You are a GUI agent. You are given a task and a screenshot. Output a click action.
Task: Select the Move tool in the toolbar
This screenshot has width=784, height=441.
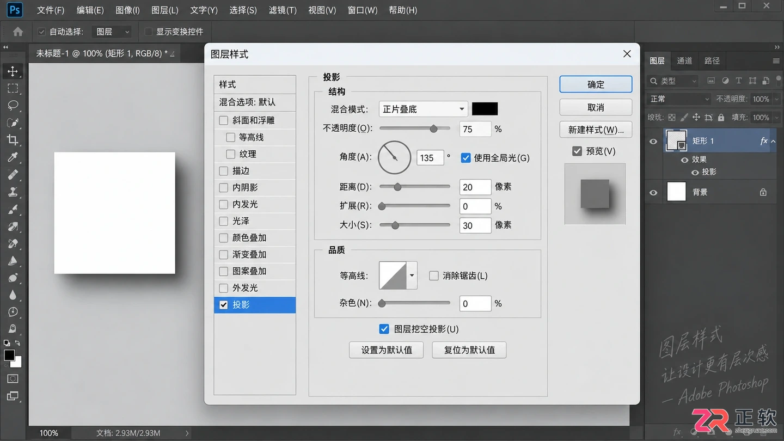point(13,71)
